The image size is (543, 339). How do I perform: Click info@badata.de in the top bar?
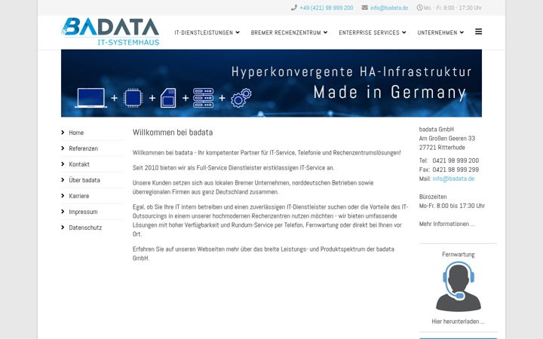coord(389,8)
